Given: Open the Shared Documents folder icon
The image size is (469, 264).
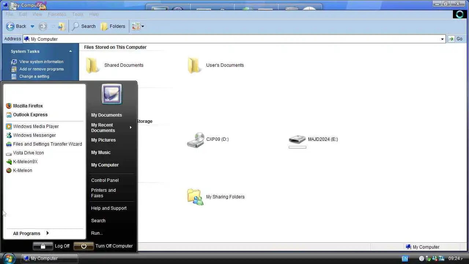Looking at the screenshot, I should [x=92, y=65].
